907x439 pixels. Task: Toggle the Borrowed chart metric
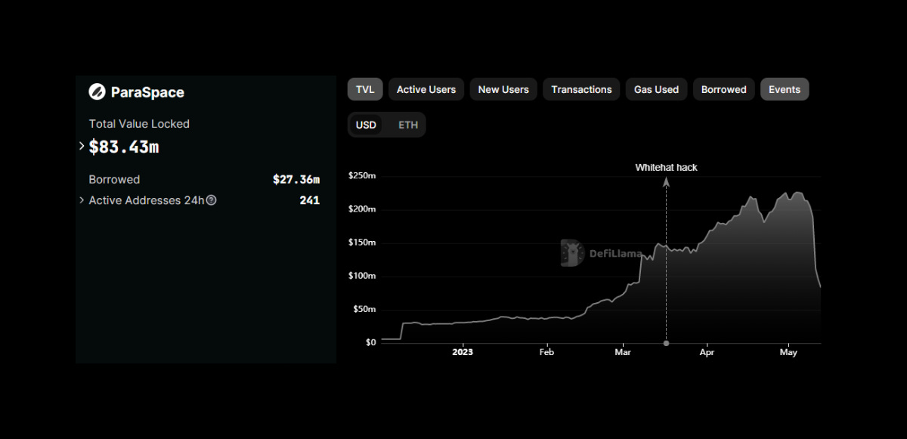[723, 89]
